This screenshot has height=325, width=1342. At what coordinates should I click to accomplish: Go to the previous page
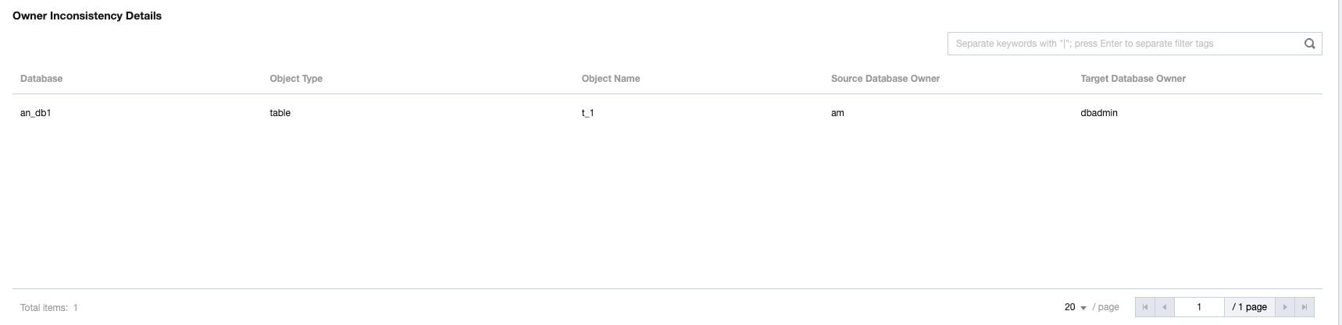click(x=1164, y=307)
